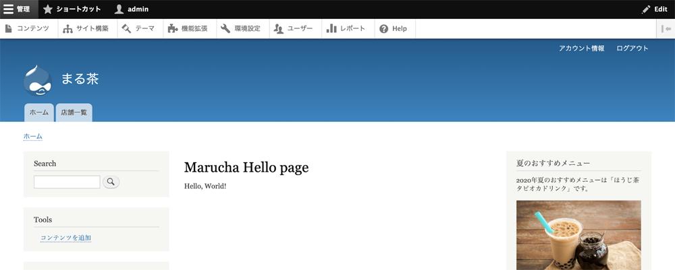This screenshot has width=675, height=270.
Task: Open the サイト構築 admin menu
Action: [87, 29]
